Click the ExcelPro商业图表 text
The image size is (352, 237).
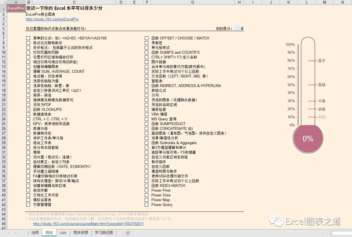pos(40,14)
